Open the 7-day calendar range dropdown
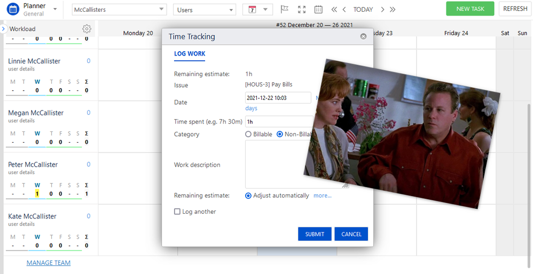The width and height of the screenshot is (533, 274). [x=257, y=10]
